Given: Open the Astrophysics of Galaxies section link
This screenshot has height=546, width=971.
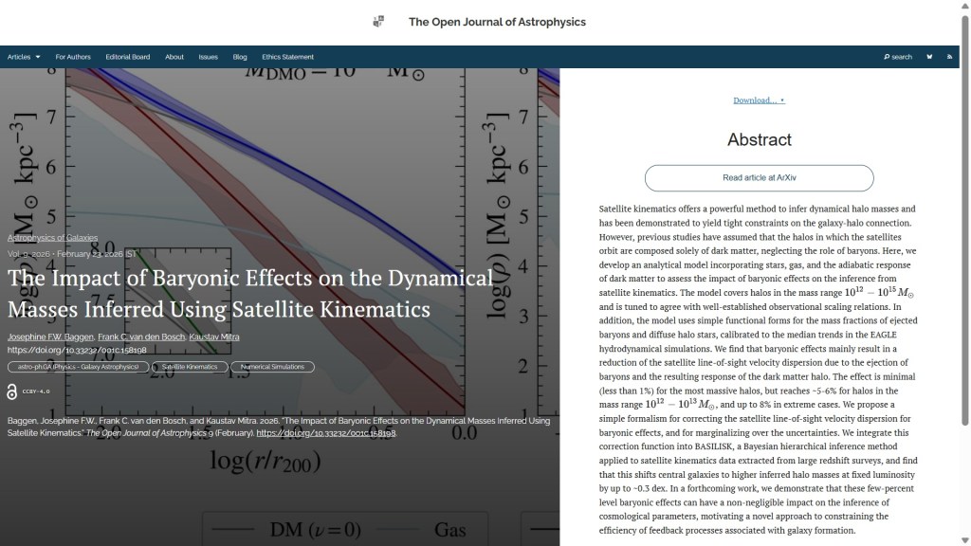Looking at the screenshot, I should point(52,238).
